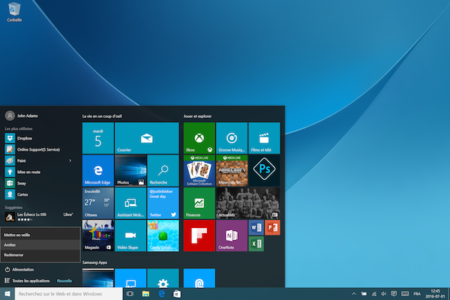Open the Magasin store tile
The height and width of the screenshot is (300, 450).
coord(97,235)
